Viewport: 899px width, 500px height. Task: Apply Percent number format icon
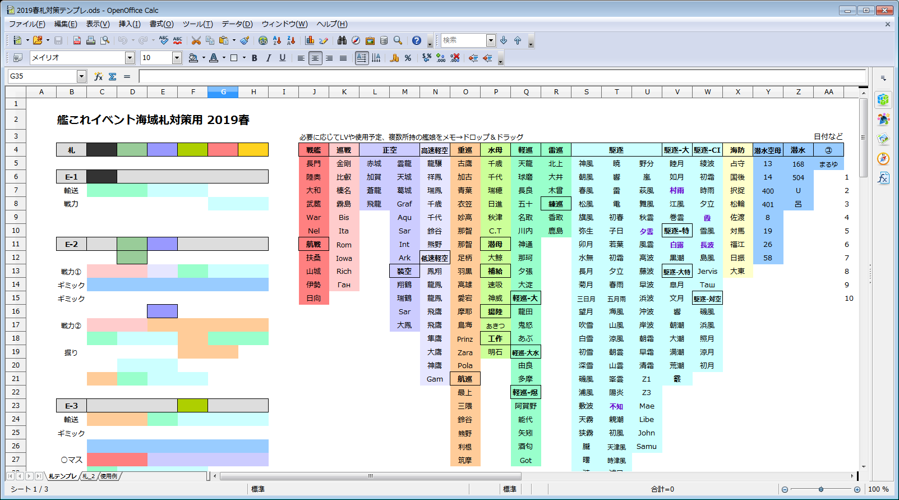pos(408,58)
